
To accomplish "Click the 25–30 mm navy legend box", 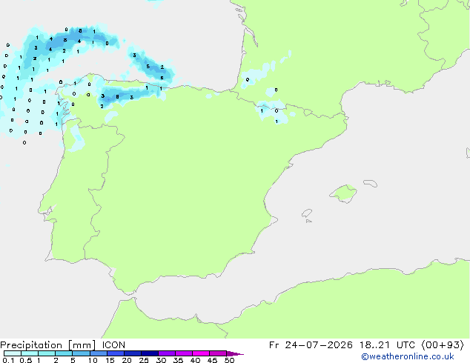I will [150, 353].
